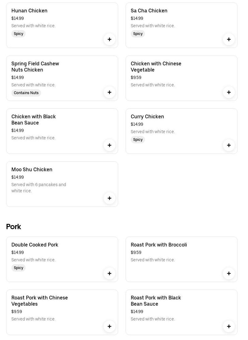Add Double Cooked Pork to the cart

click(x=110, y=273)
